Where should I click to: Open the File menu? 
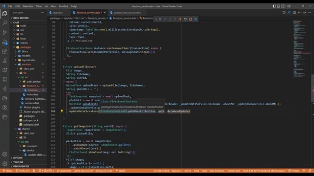[x=10, y=6]
